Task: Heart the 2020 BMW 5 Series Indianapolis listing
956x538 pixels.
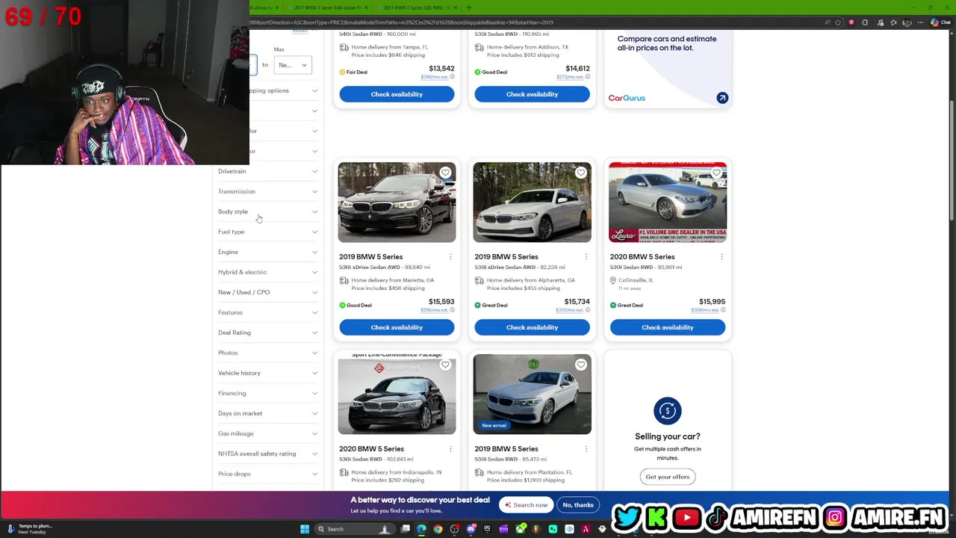Action: tap(445, 365)
